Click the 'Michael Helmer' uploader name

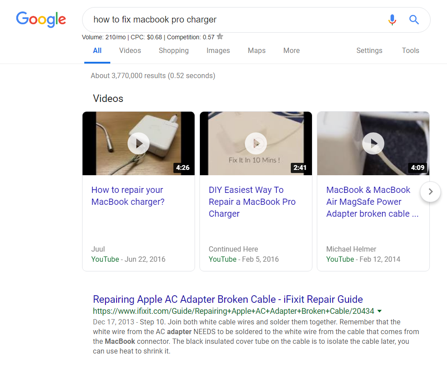(x=351, y=249)
